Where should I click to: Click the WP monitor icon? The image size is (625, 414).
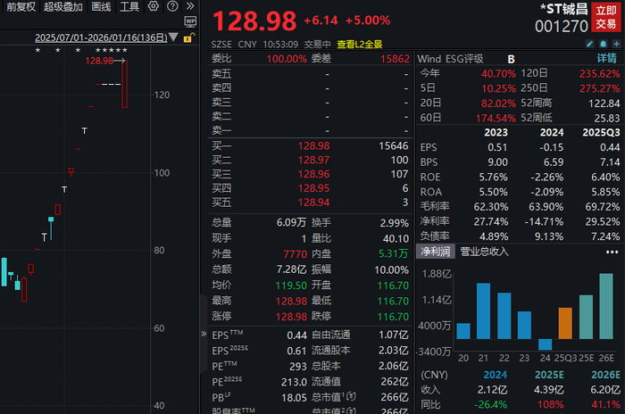[x=192, y=21]
